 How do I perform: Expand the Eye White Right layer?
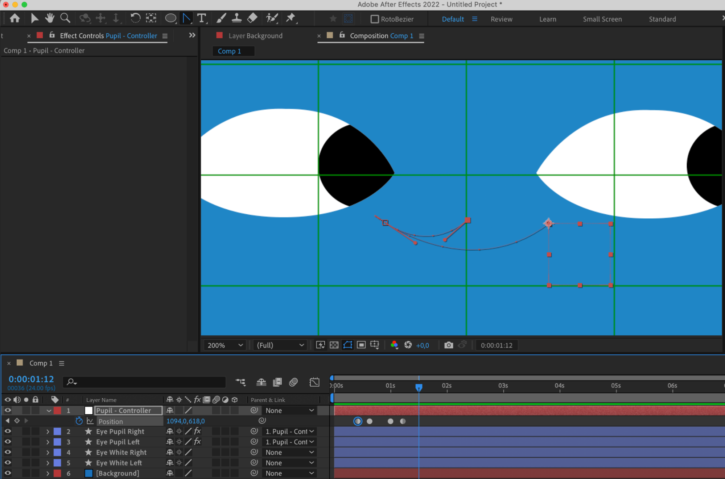(48, 453)
